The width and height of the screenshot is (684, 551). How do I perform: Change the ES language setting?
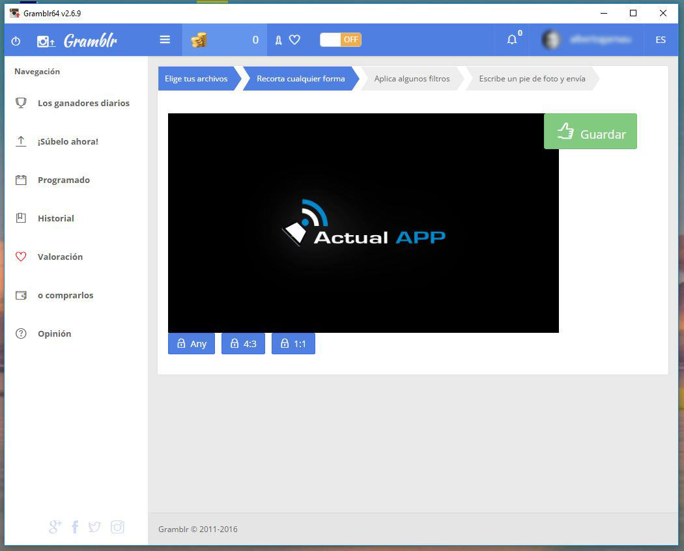(661, 40)
